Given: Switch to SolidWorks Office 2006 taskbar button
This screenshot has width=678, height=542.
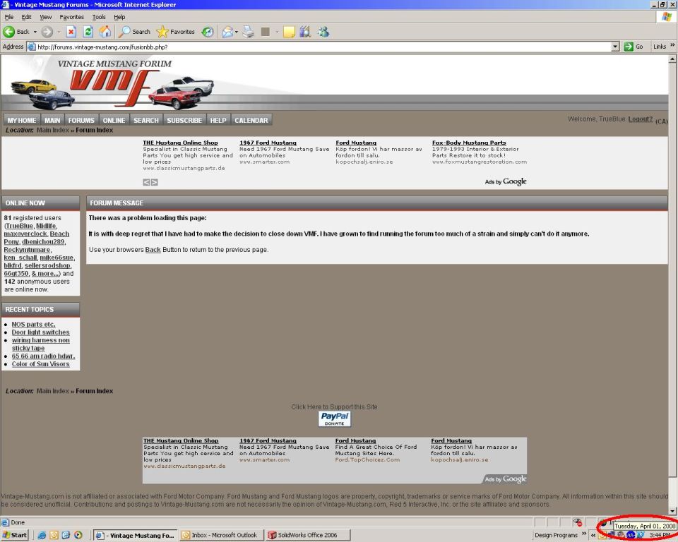Looking at the screenshot, I should [x=307, y=535].
